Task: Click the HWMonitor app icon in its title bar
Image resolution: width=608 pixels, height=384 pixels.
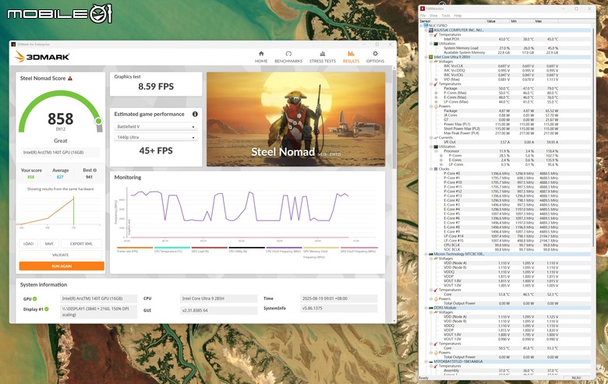Action: pos(422,9)
